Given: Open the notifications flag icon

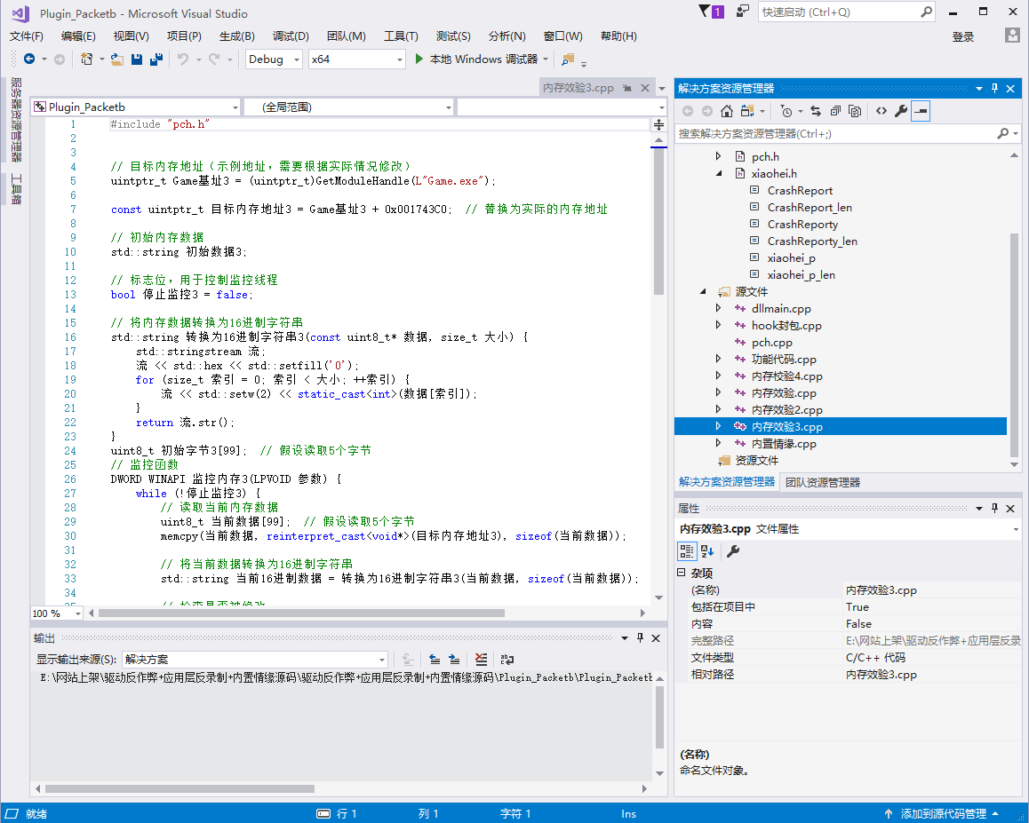Looking at the screenshot, I should click(705, 12).
